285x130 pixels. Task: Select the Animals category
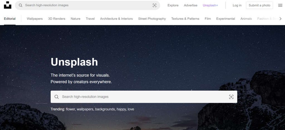pyautogui.click(x=246, y=19)
